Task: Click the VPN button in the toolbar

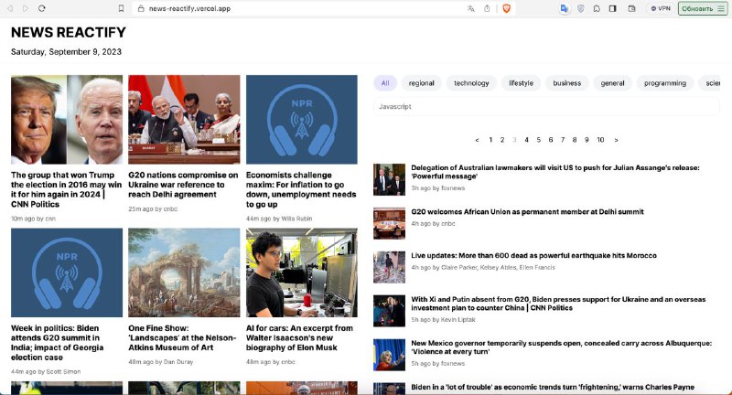Action: tap(660, 8)
